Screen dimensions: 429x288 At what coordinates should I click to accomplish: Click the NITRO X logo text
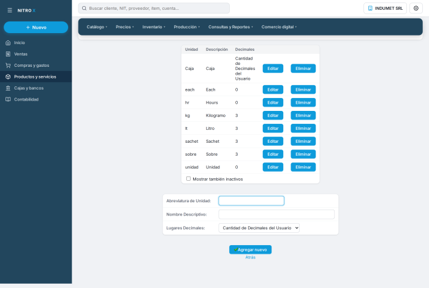pos(26,10)
